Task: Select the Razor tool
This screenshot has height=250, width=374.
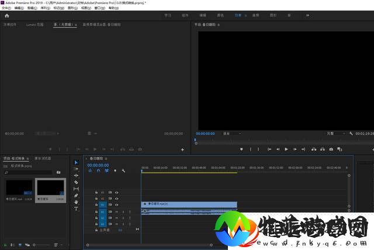Action: [x=76, y=182]
